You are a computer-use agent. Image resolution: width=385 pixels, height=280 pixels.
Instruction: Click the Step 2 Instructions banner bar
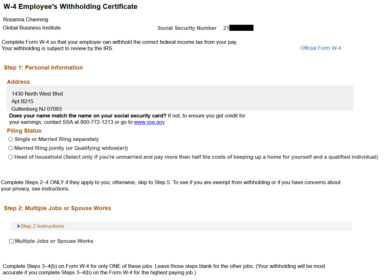coord(181,226)
